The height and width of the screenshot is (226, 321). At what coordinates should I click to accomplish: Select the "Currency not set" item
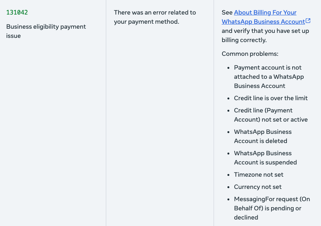[258, 187]
